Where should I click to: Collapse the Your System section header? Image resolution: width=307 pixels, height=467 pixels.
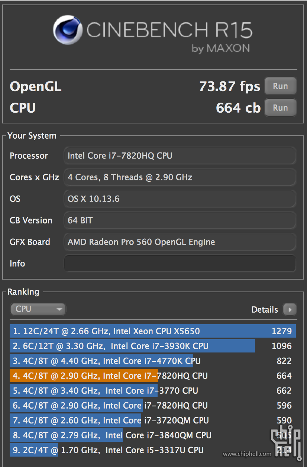[x=32, y=136]
